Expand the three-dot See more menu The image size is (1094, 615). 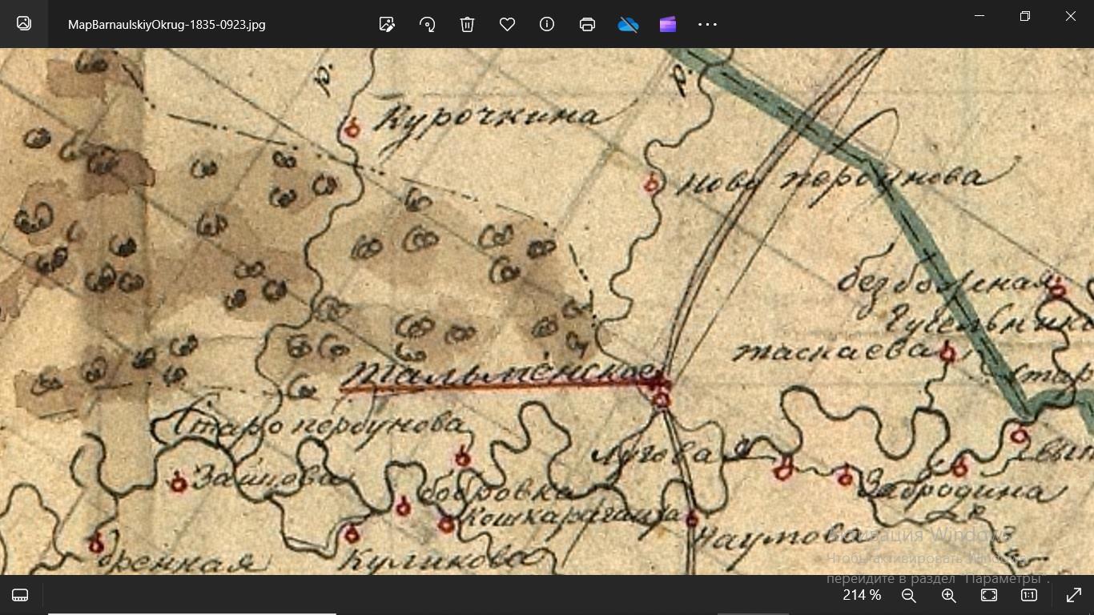click(708, 24)
